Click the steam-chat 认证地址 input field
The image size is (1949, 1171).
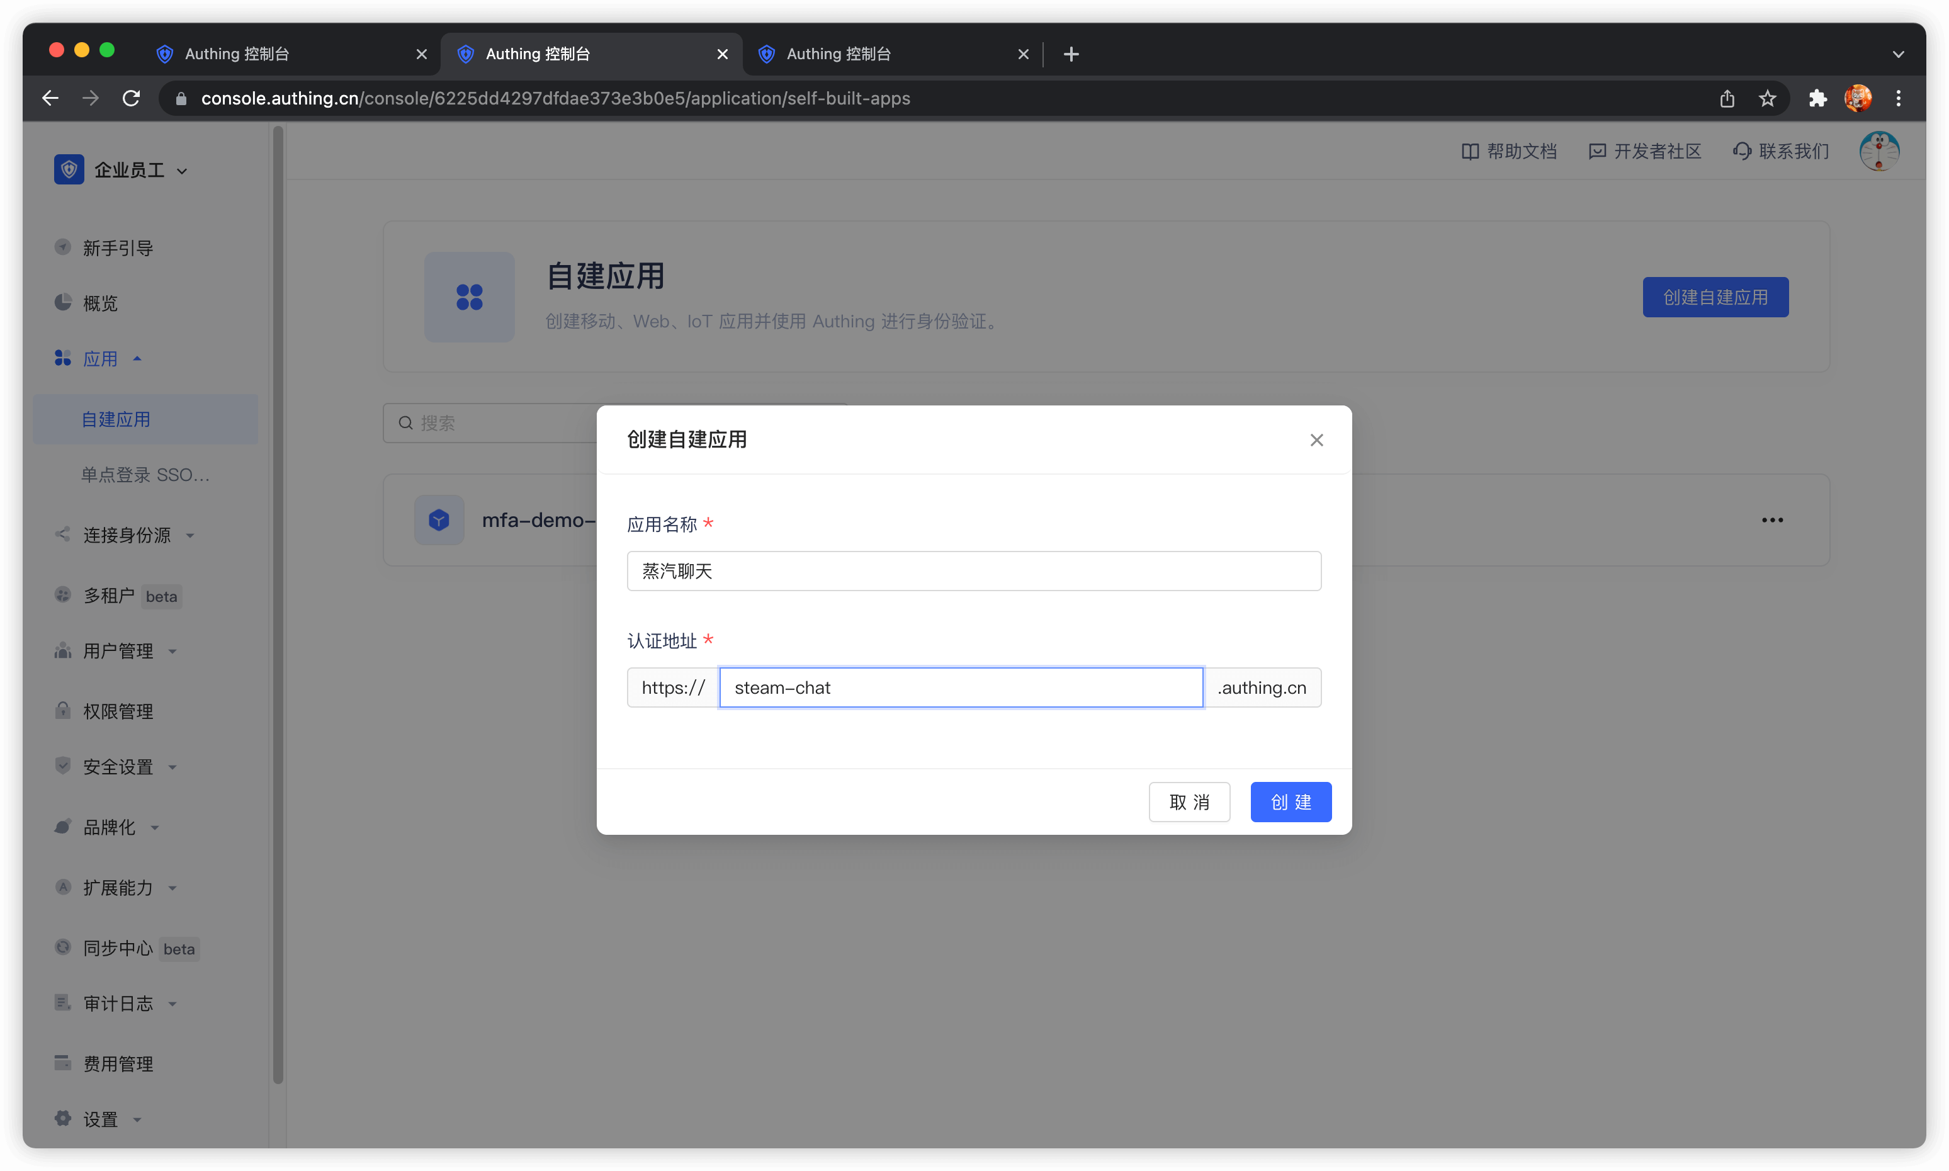click(x=960, y=687)
